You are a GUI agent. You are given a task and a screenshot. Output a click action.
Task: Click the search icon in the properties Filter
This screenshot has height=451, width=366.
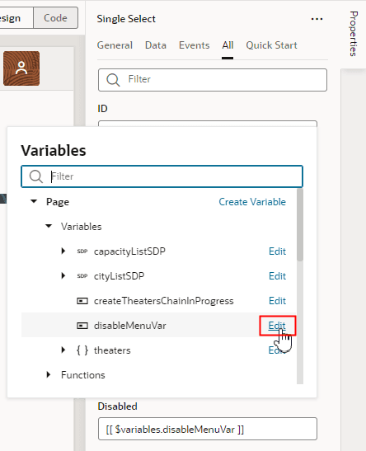113,80
